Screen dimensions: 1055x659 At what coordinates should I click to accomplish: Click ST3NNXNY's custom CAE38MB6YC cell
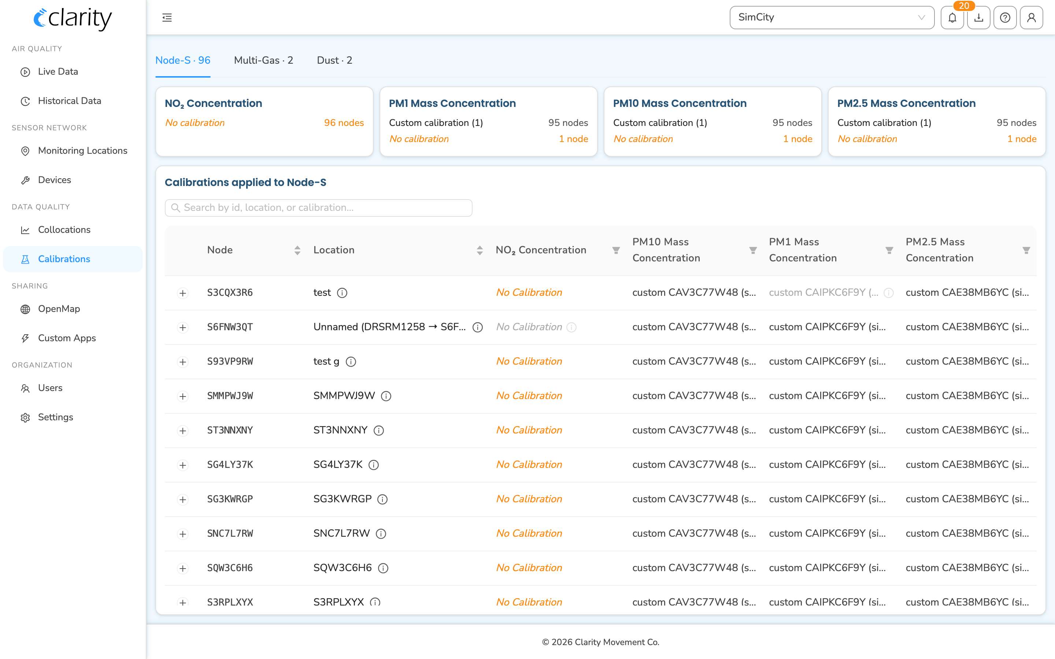click(967, 430)
